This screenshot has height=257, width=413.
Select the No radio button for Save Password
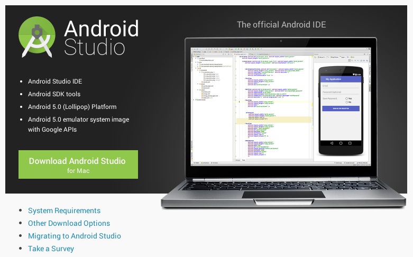346,102
